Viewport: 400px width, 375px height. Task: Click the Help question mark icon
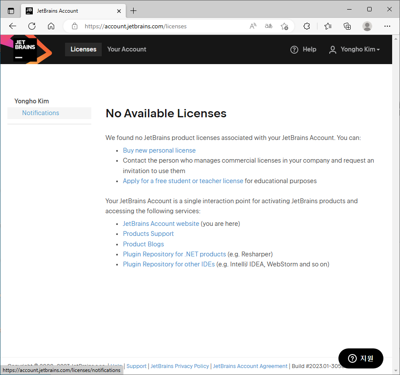294,49
